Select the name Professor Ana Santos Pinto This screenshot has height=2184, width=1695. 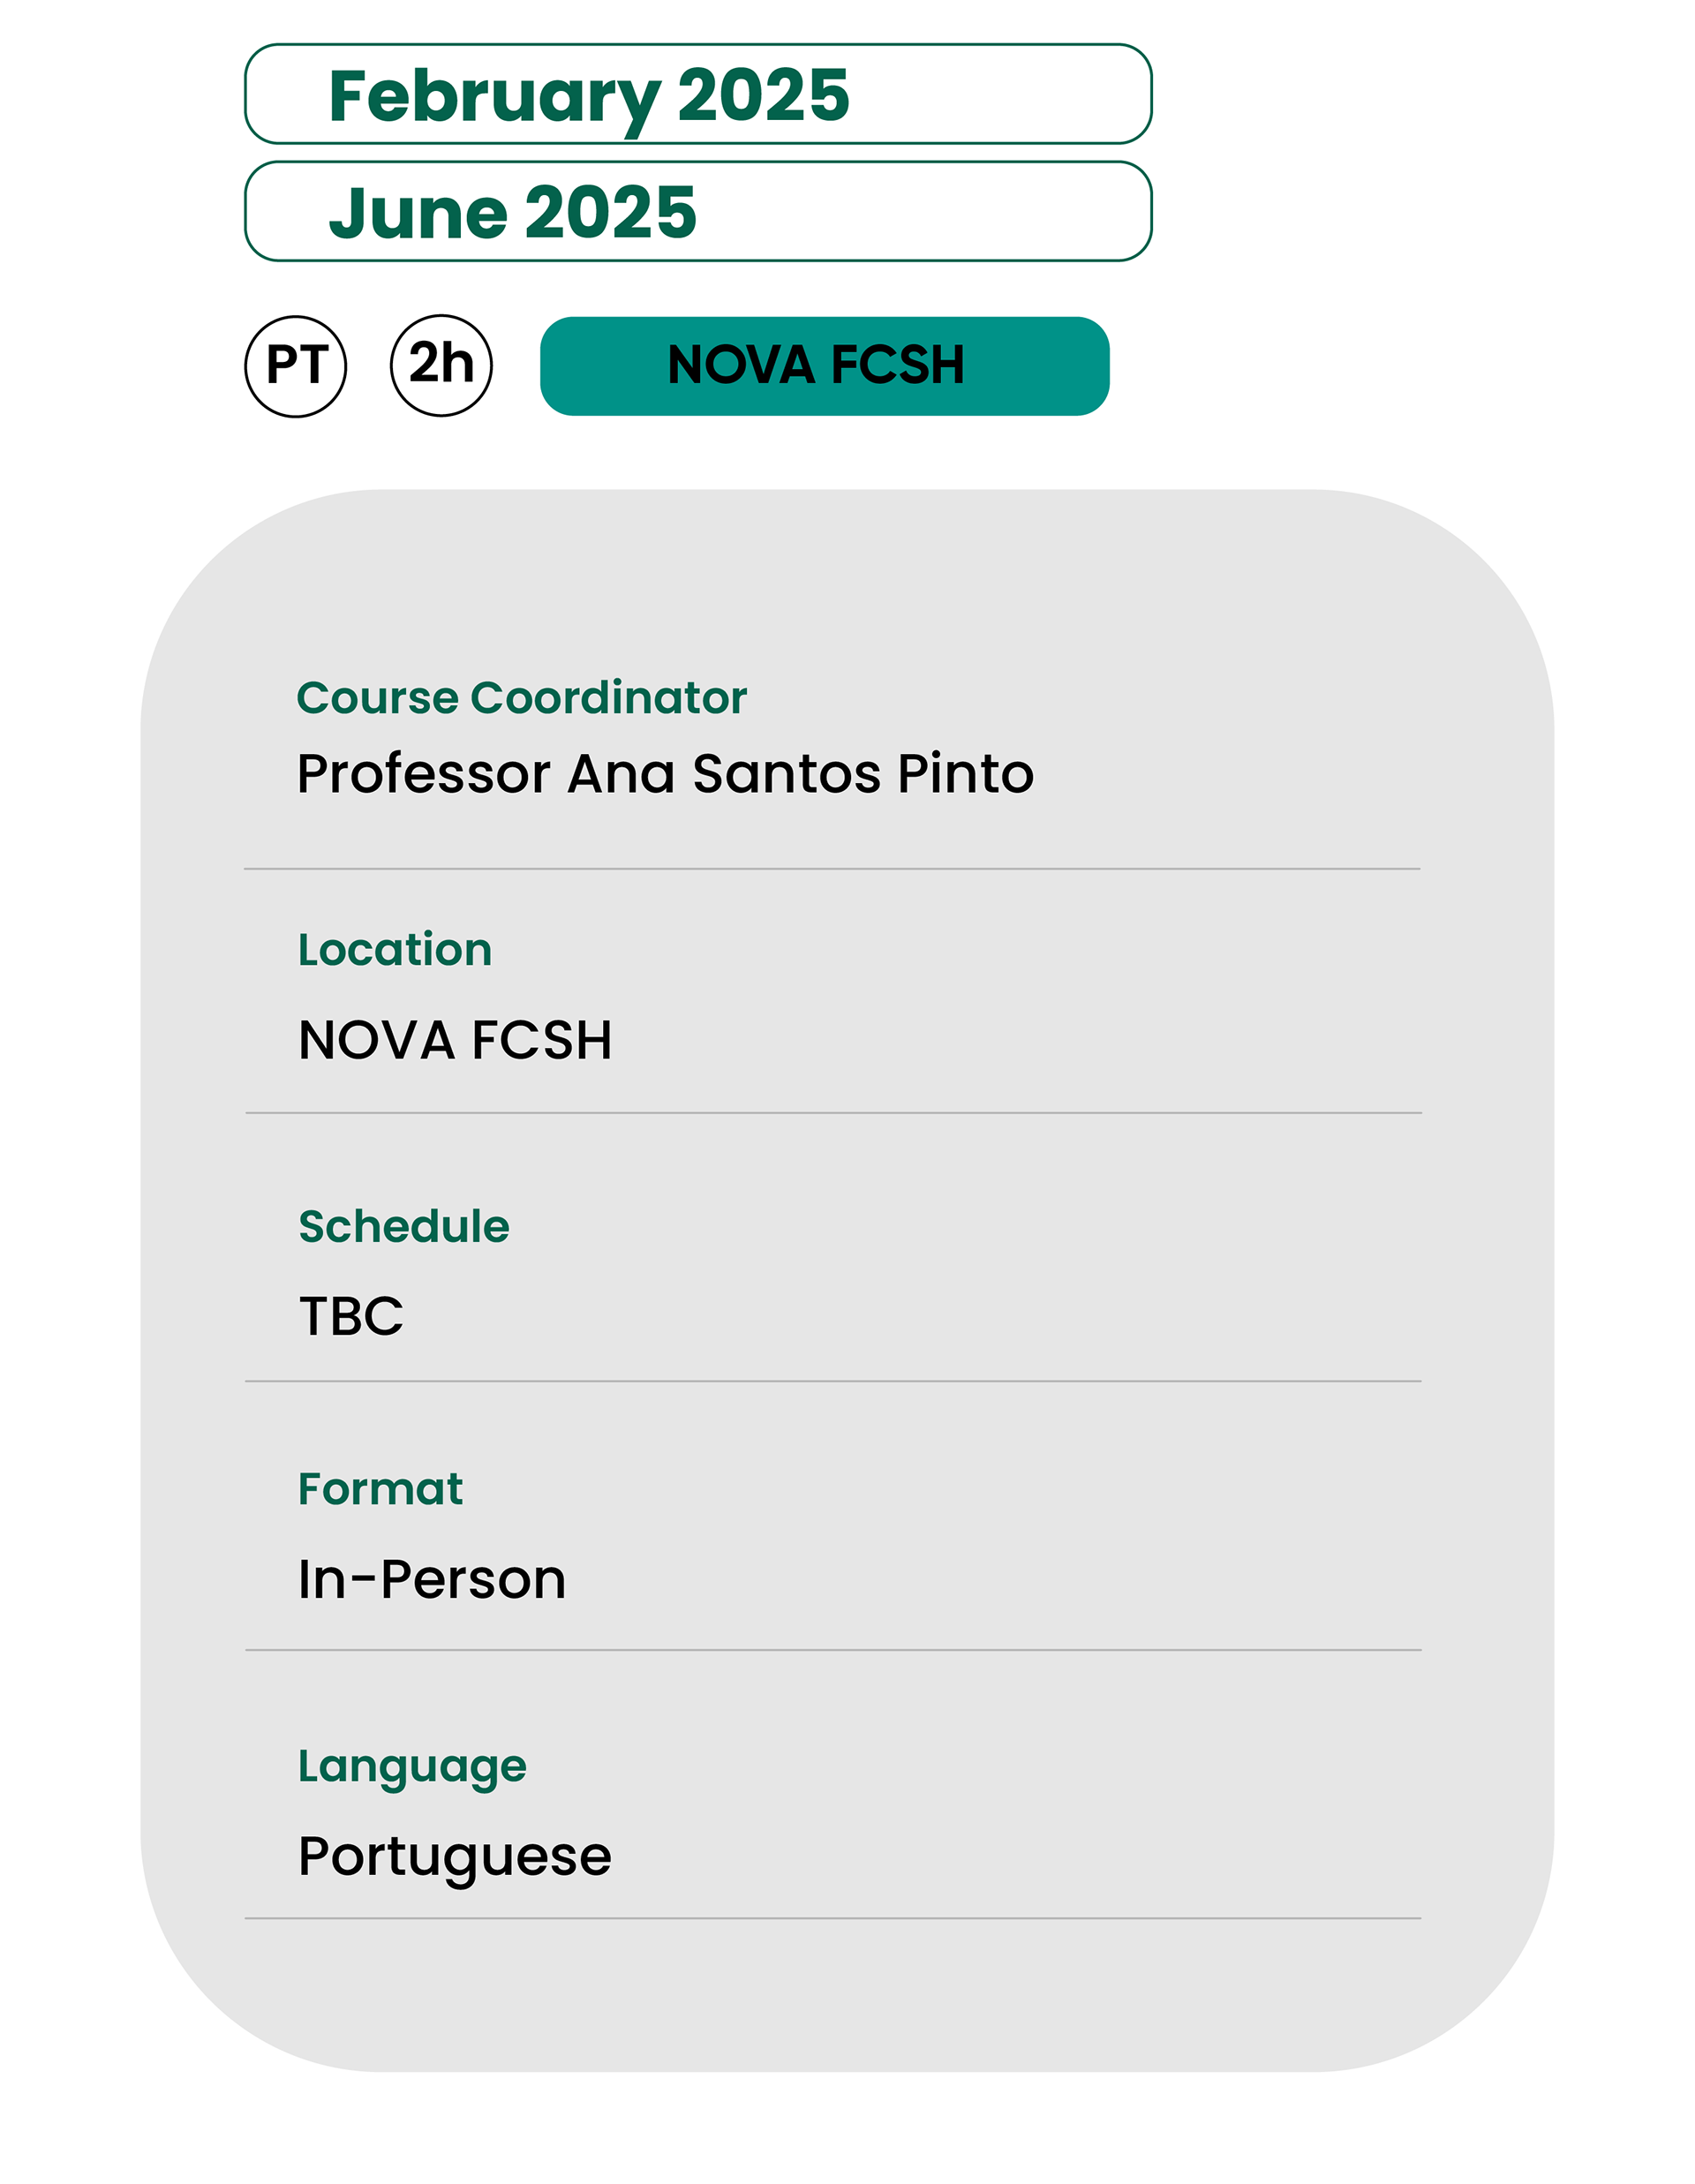[x=665, y=774]
